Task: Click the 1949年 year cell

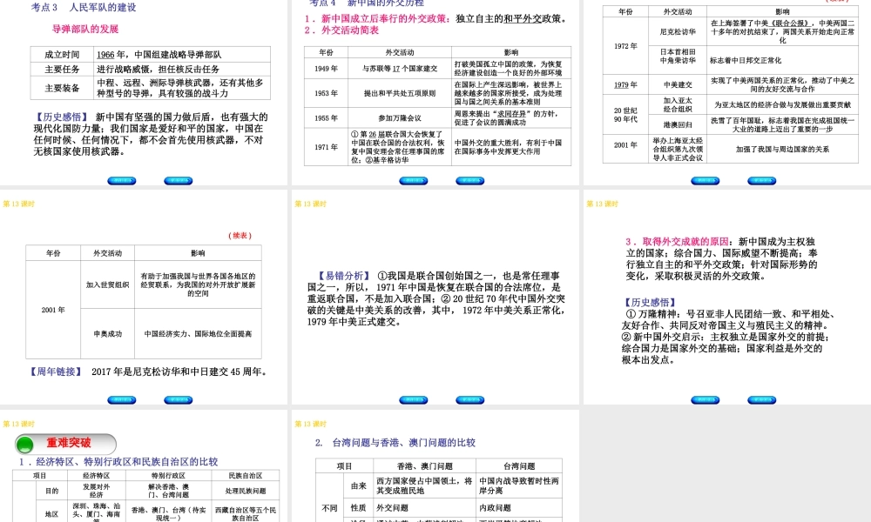Action: pos(326,69)
